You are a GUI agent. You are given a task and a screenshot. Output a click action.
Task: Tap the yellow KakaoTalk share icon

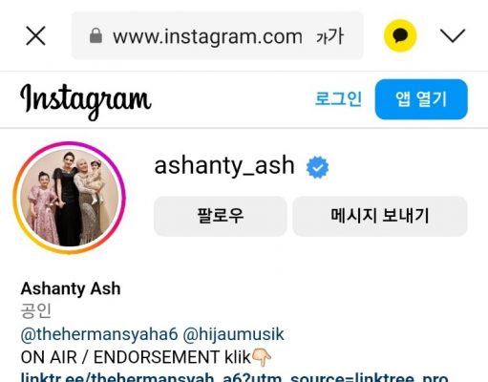pos(400,35)
